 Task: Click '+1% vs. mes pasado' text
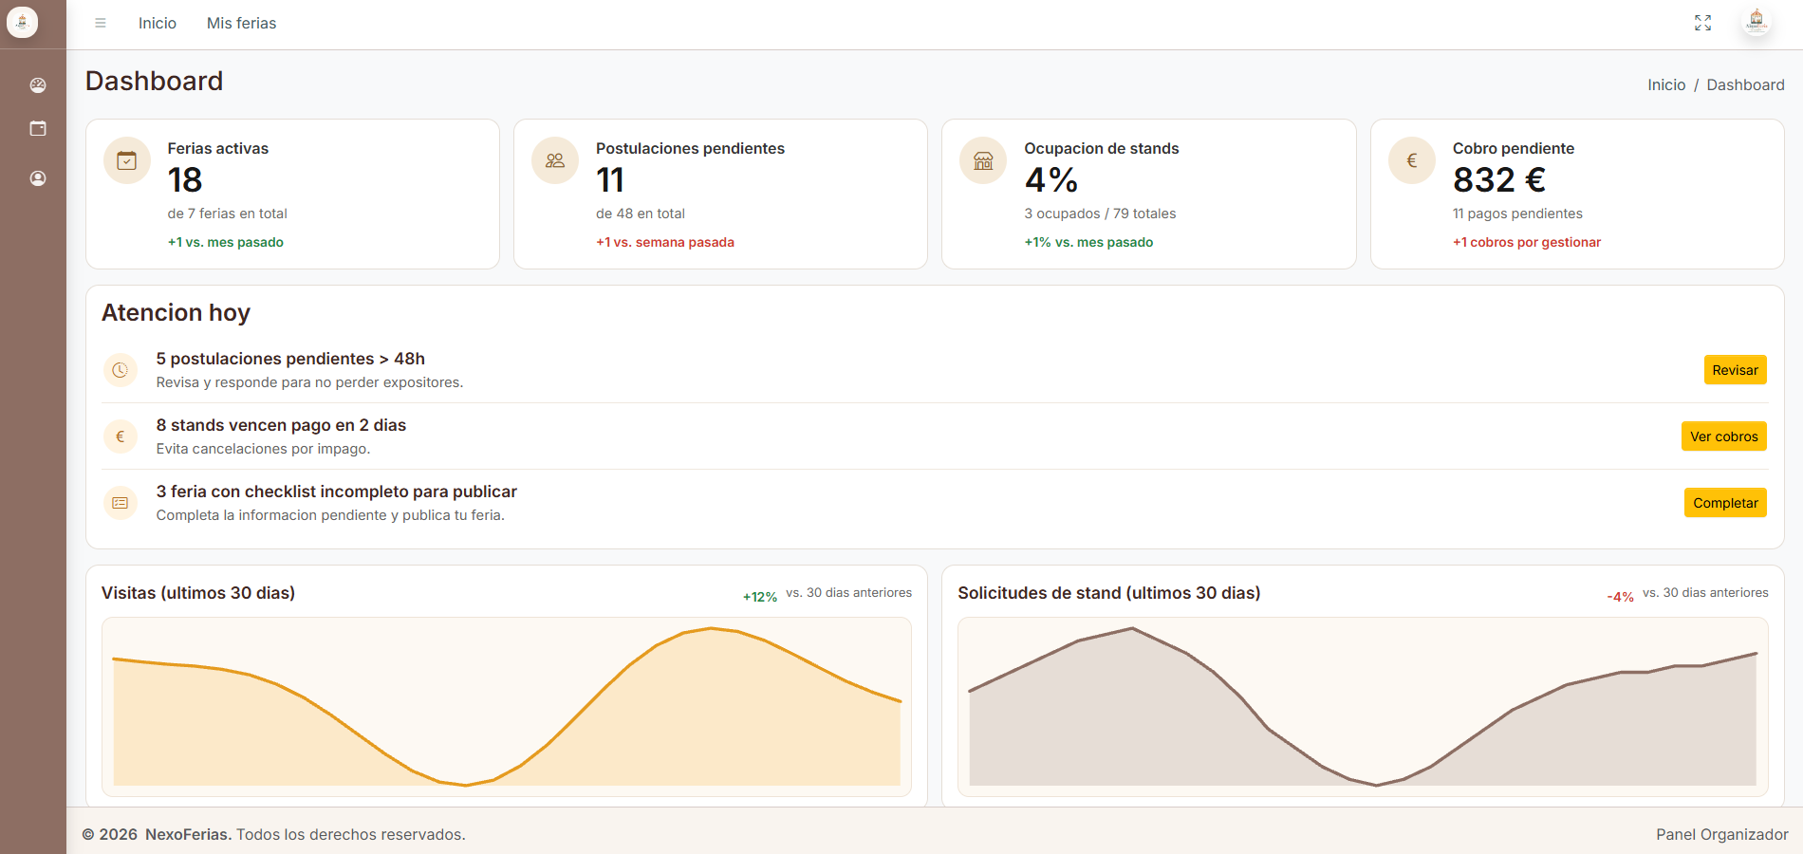[1088, 242]
